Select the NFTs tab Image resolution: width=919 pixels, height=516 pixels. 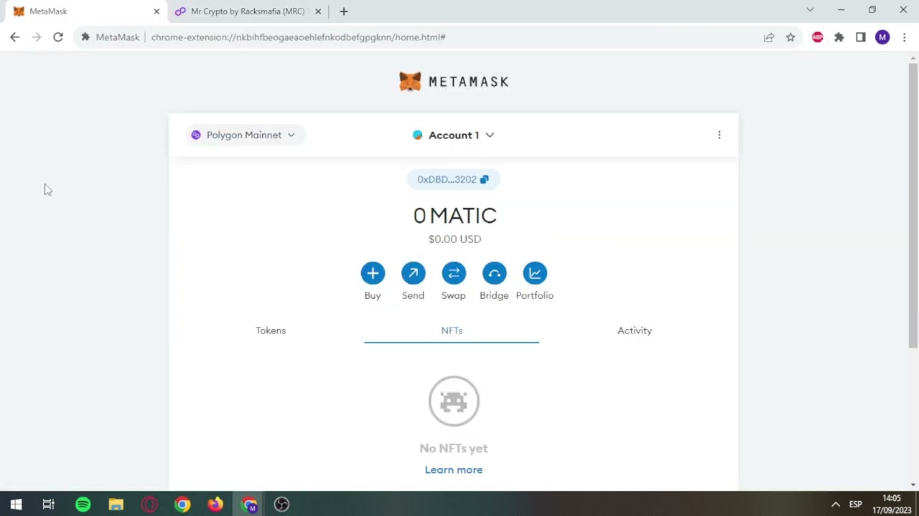tap(452, 330)
